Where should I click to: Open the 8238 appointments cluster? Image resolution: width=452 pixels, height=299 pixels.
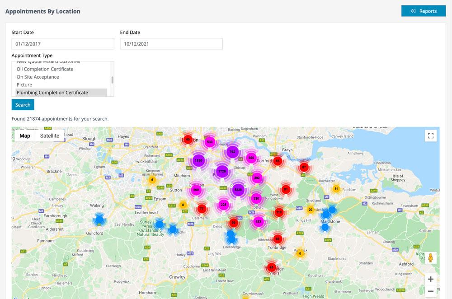pyautogui.click(x=238, y=190)
